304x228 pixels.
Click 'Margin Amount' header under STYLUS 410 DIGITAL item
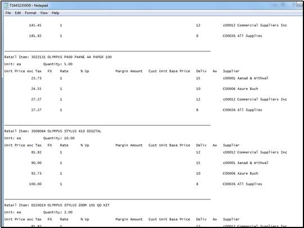coord(129,145)
